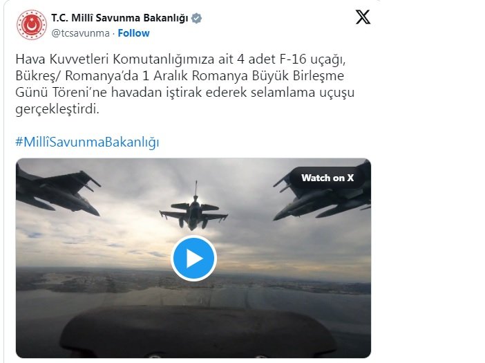Open the #MillîSavunmaBakanlığı hashtag
This screenshot has height=363, width=485.
pos(87,142)
